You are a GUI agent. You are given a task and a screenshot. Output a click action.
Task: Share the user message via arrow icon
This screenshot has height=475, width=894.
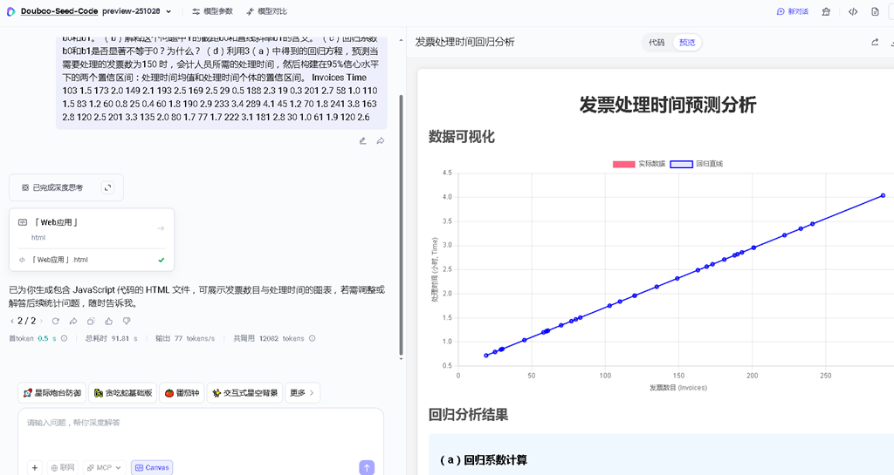(381, 140)
